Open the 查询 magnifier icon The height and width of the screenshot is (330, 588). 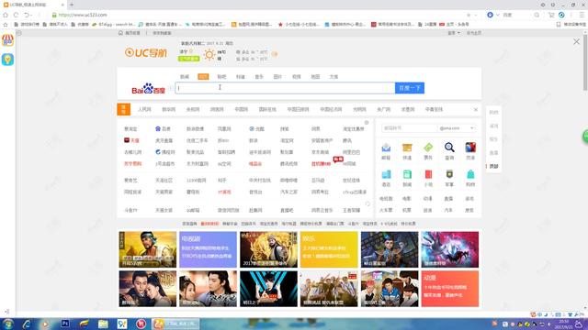pos(449,148)
